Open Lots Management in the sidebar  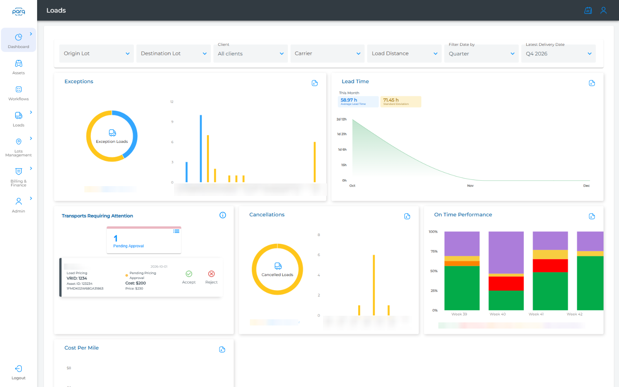(x=19, y=147)
